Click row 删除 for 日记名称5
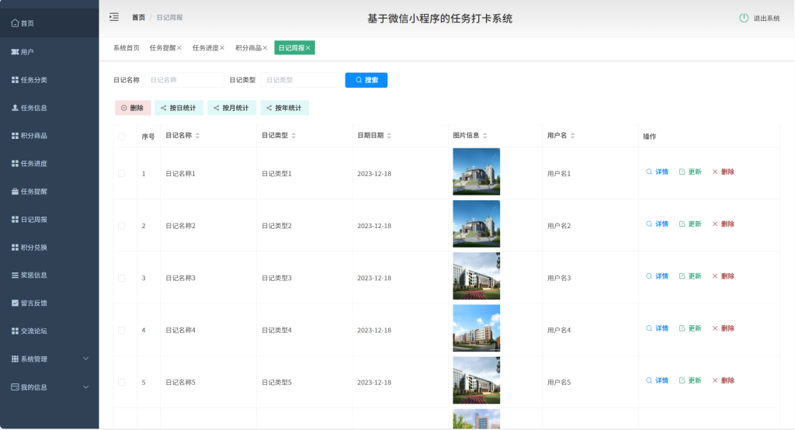This screenshot has width=795, height=430. 724,381
